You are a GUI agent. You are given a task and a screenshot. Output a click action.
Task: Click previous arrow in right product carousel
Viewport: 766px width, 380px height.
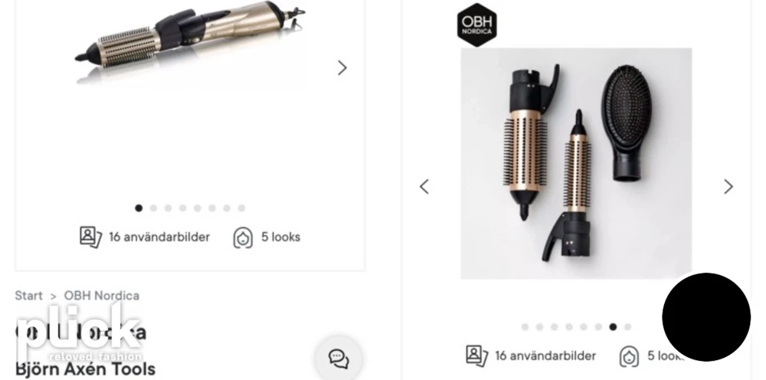point(424,187)
